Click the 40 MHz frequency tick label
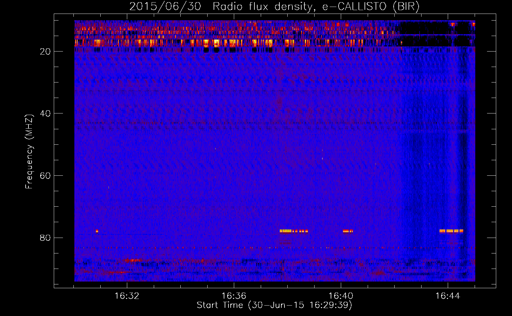Image resolution: width=512 pixels, height=316 pixels. coord(45,113)
